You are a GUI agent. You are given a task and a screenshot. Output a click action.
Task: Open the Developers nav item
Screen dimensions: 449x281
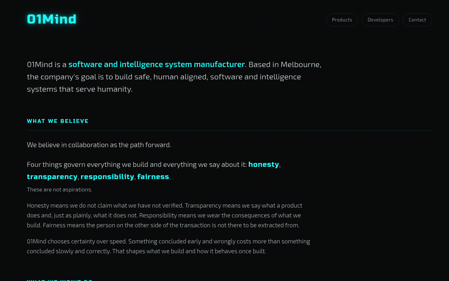pos(380,20)
